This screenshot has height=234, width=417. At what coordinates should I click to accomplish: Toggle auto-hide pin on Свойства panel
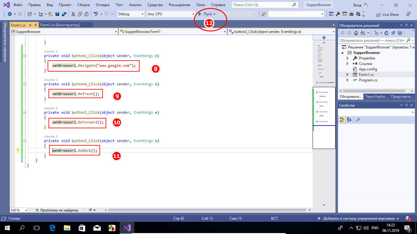point(406,105)
